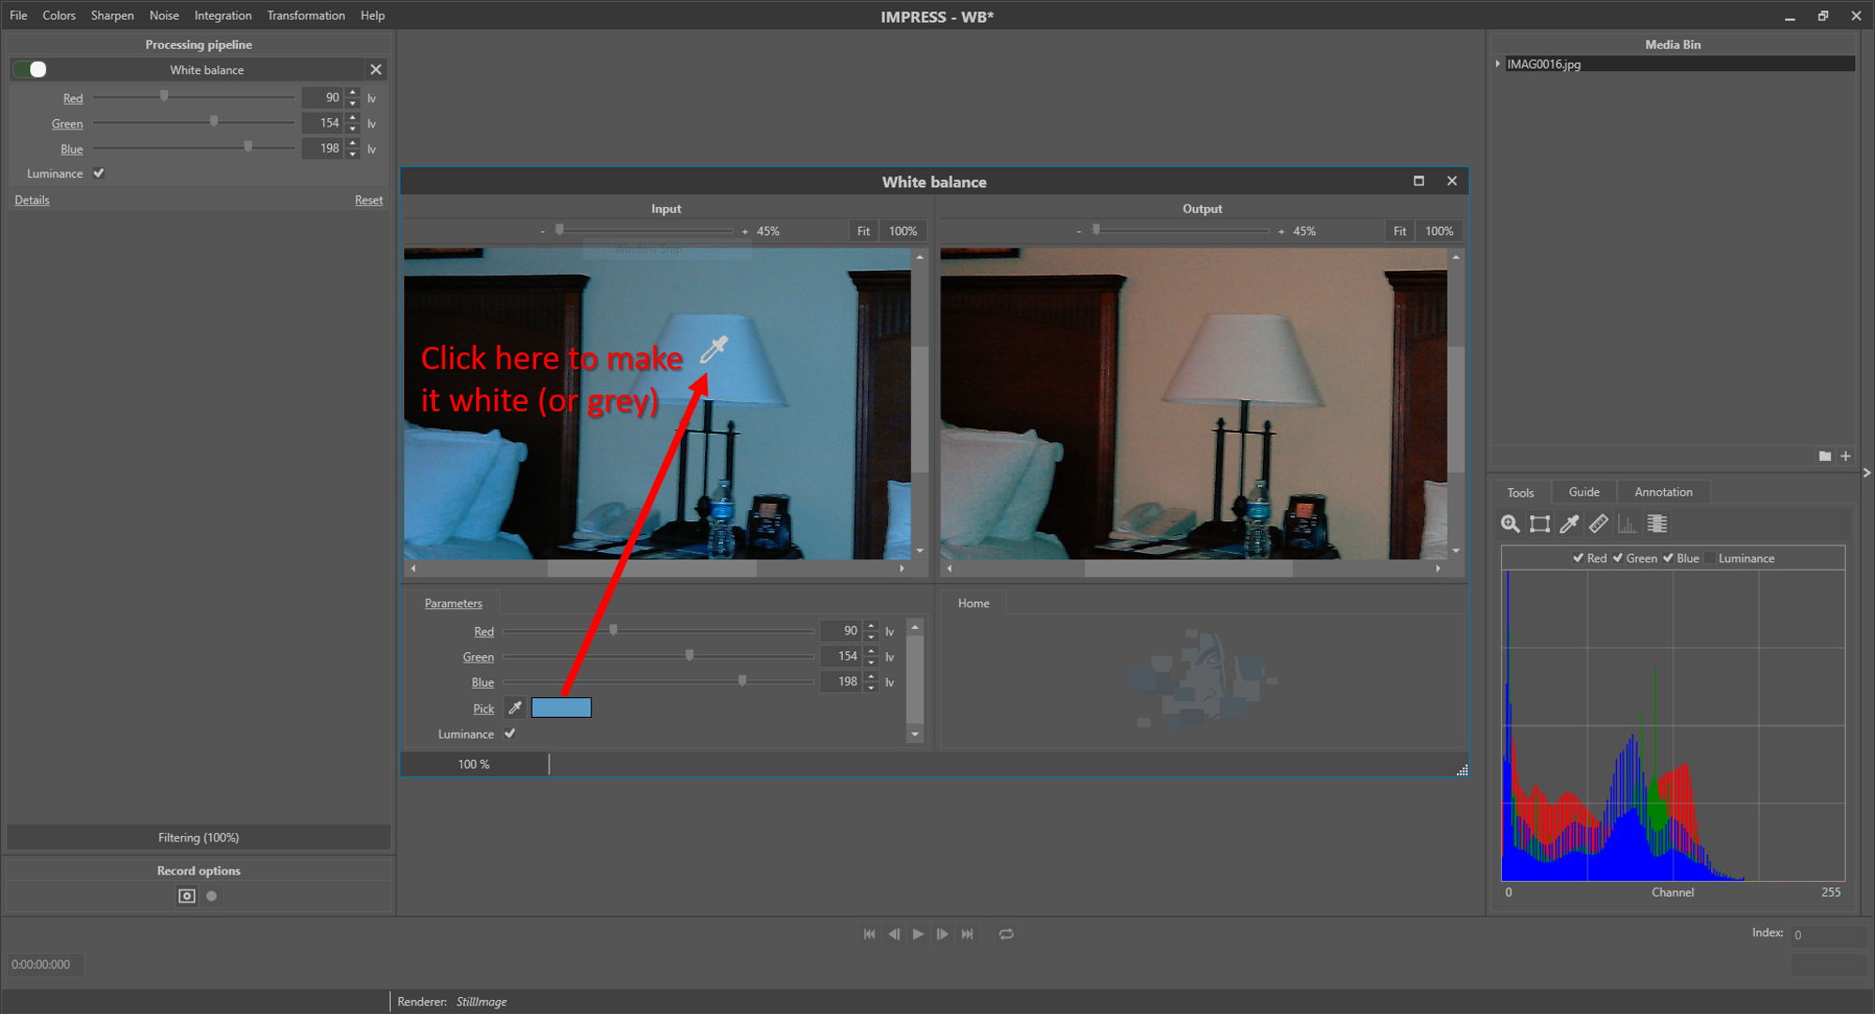This screenshot has height=1014, width=1875.
Task: Select the zoom magnifier tool
Action: point(1509,524)
